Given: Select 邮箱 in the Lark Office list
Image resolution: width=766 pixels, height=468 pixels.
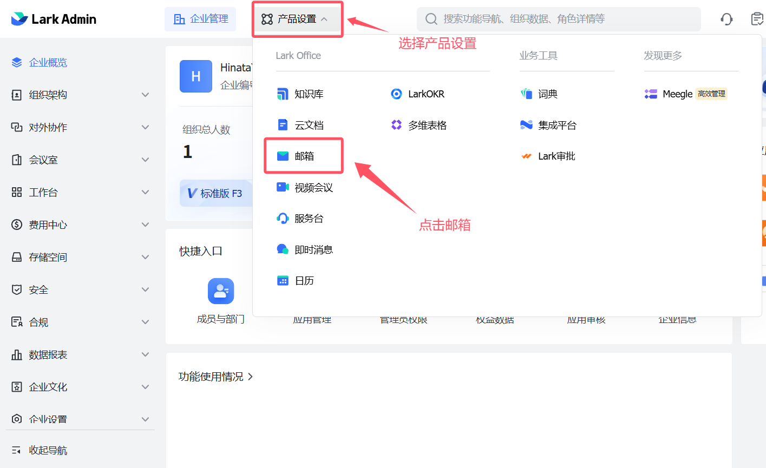Looking at the screenshot, I should [x=304, y=156].
